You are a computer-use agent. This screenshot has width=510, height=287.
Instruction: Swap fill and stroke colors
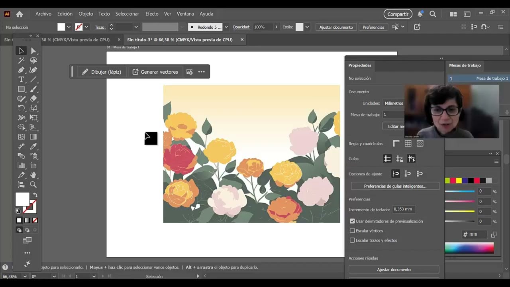[x=35, y=195]
